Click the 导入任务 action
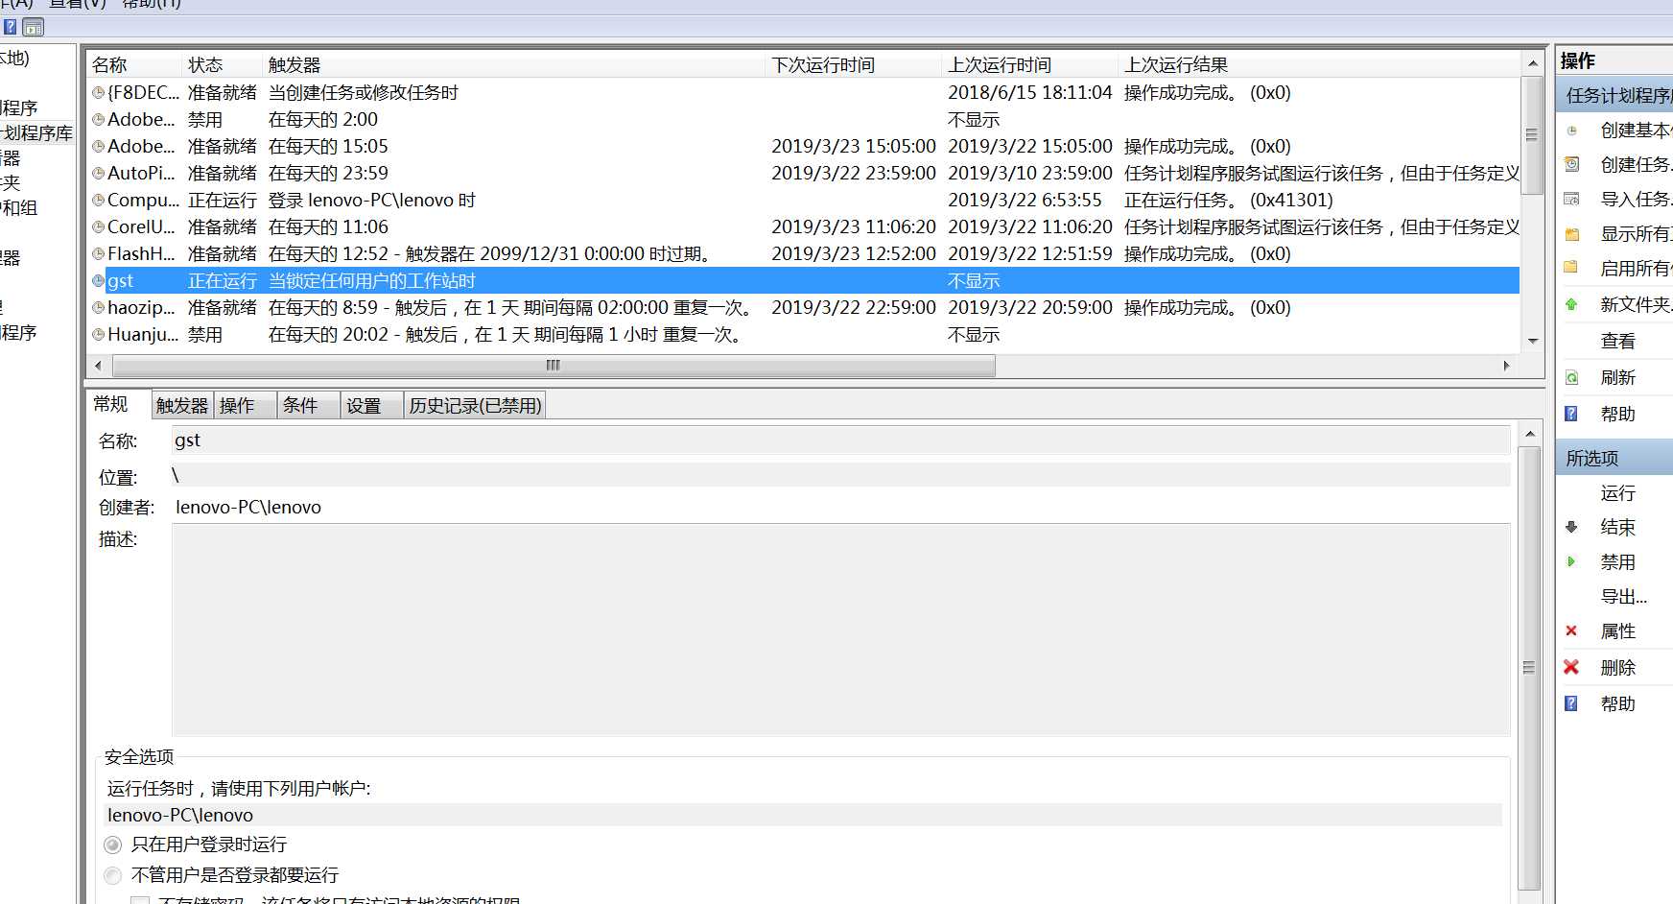The image size is (1673, 904). point(1636,200)
